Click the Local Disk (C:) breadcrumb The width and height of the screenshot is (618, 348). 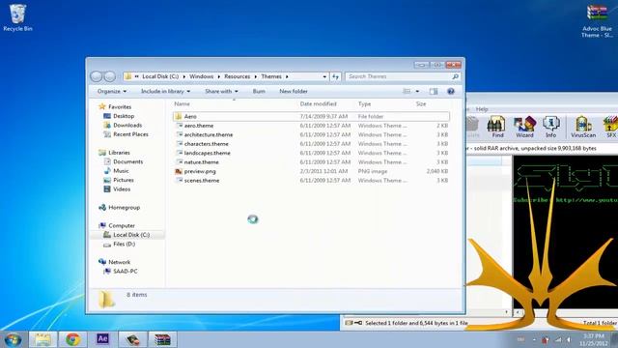click(160, 76)
